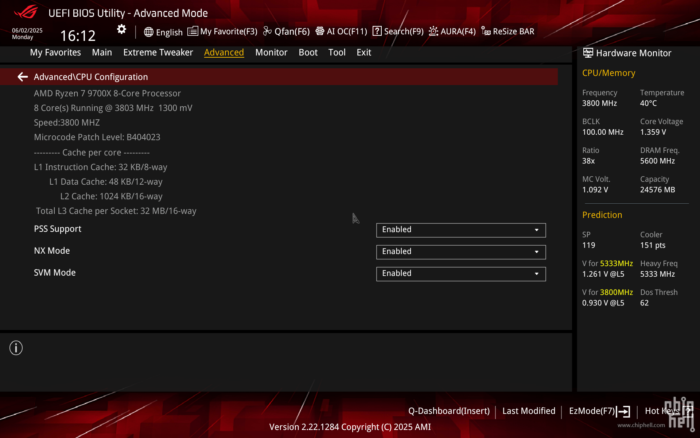This screenshot has width=700, height=438.
Task: Go to the Monitor tab
Action: (271, 52)
